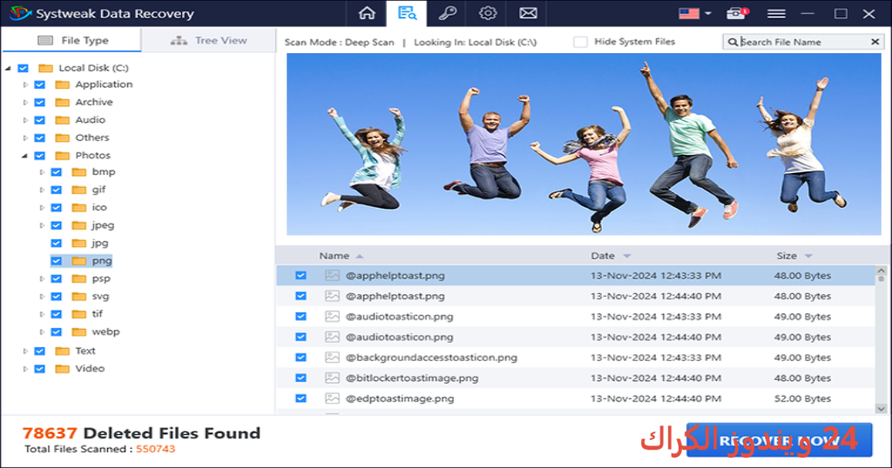This screenshot has height=468, width=892.
Task: Uncheck the Audio folder checkbox
Action: pyautogui.click(x=39, y=120)
